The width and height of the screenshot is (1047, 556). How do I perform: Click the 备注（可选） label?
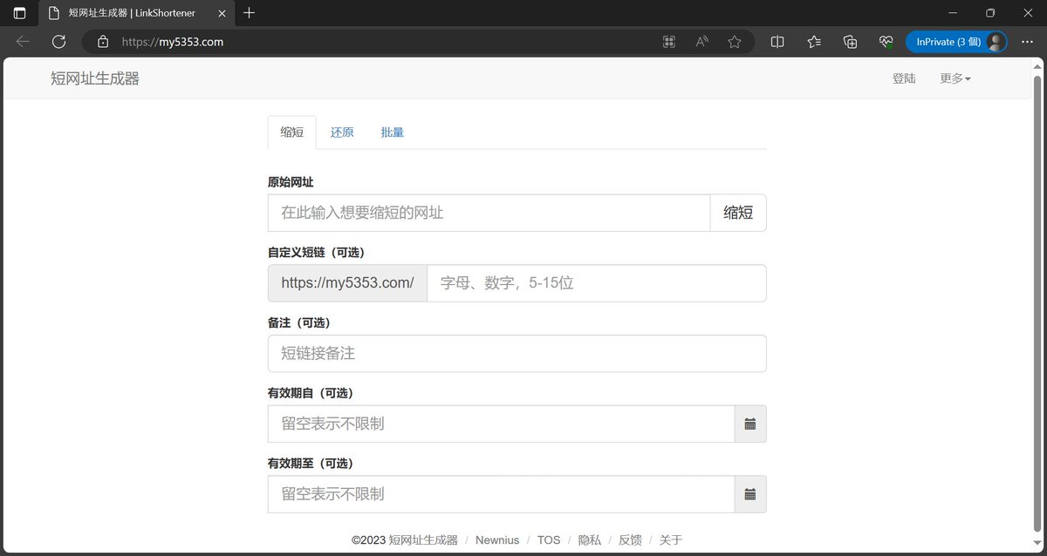(299, 323)
